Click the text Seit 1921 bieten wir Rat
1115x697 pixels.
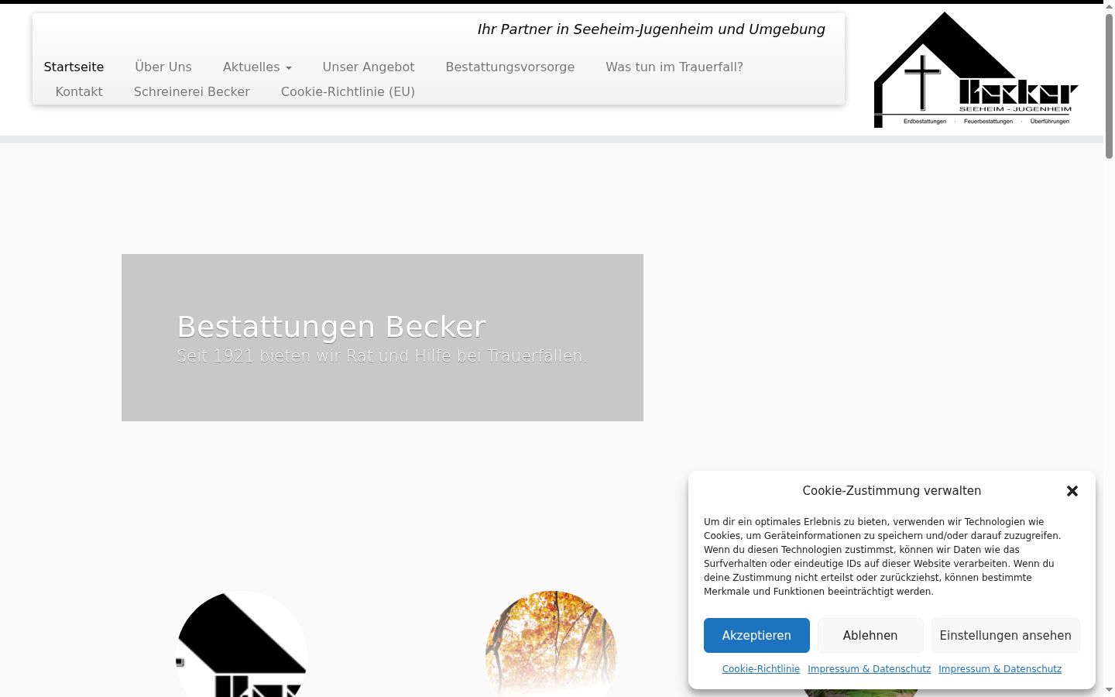383,356
